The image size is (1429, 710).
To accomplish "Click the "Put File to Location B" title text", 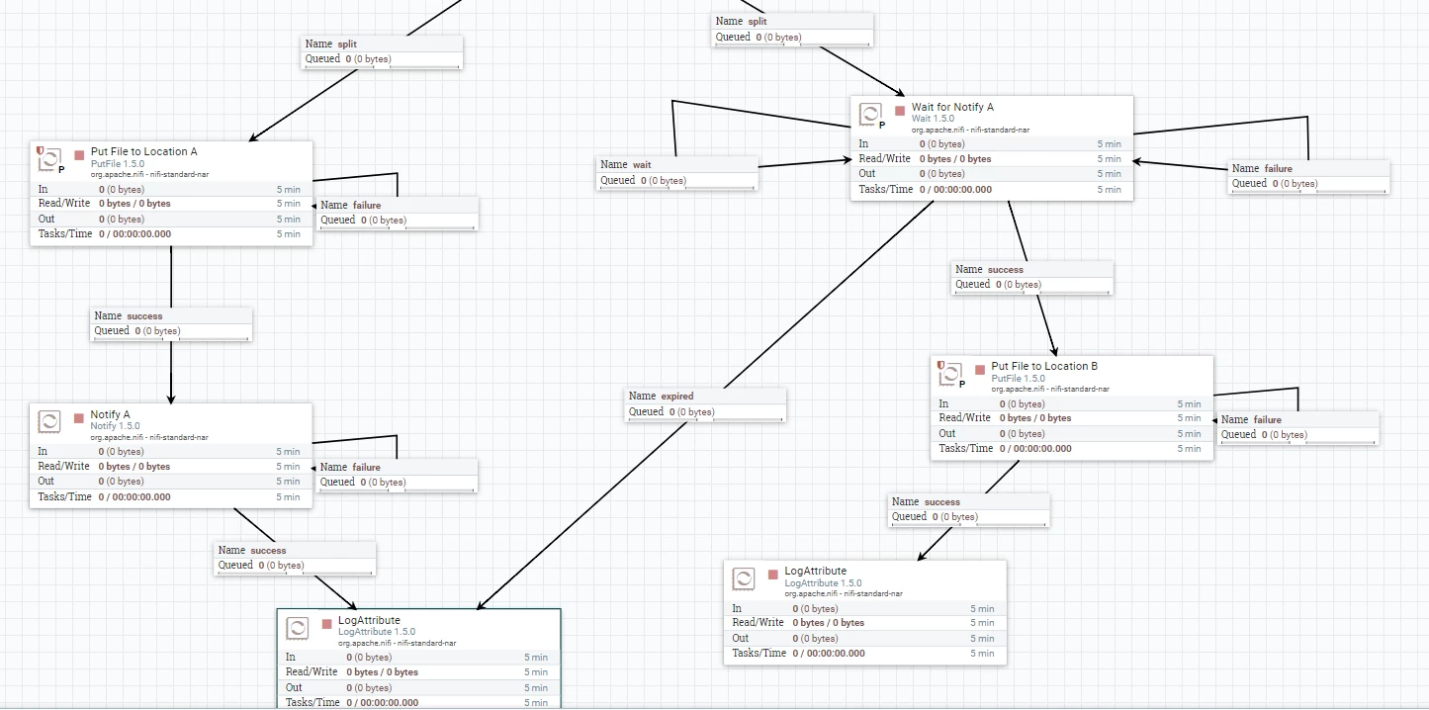I will pyautogui.click(x=1044, y=366).
